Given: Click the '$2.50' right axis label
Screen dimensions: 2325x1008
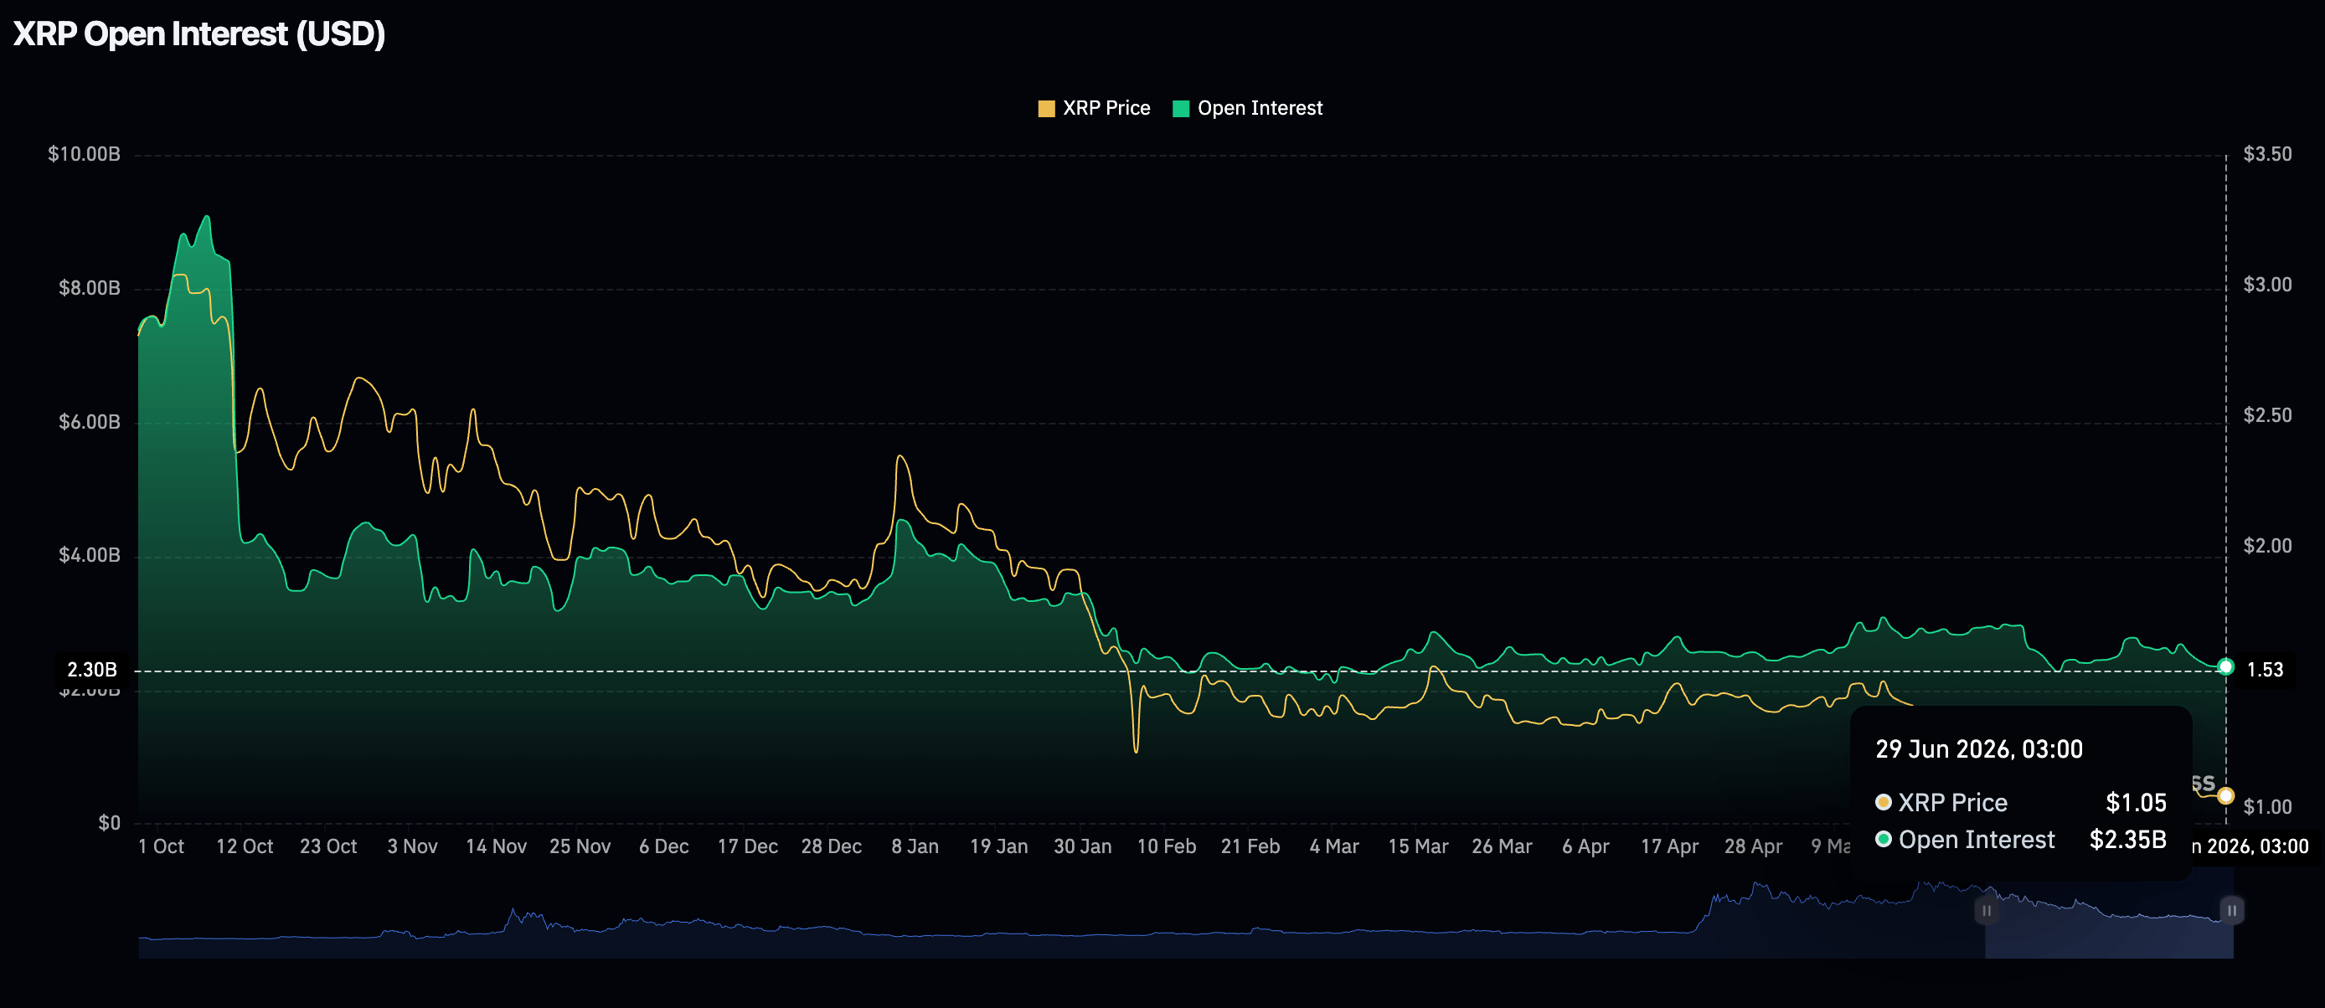Looking at the screenshot, I should pos(2267,415).
